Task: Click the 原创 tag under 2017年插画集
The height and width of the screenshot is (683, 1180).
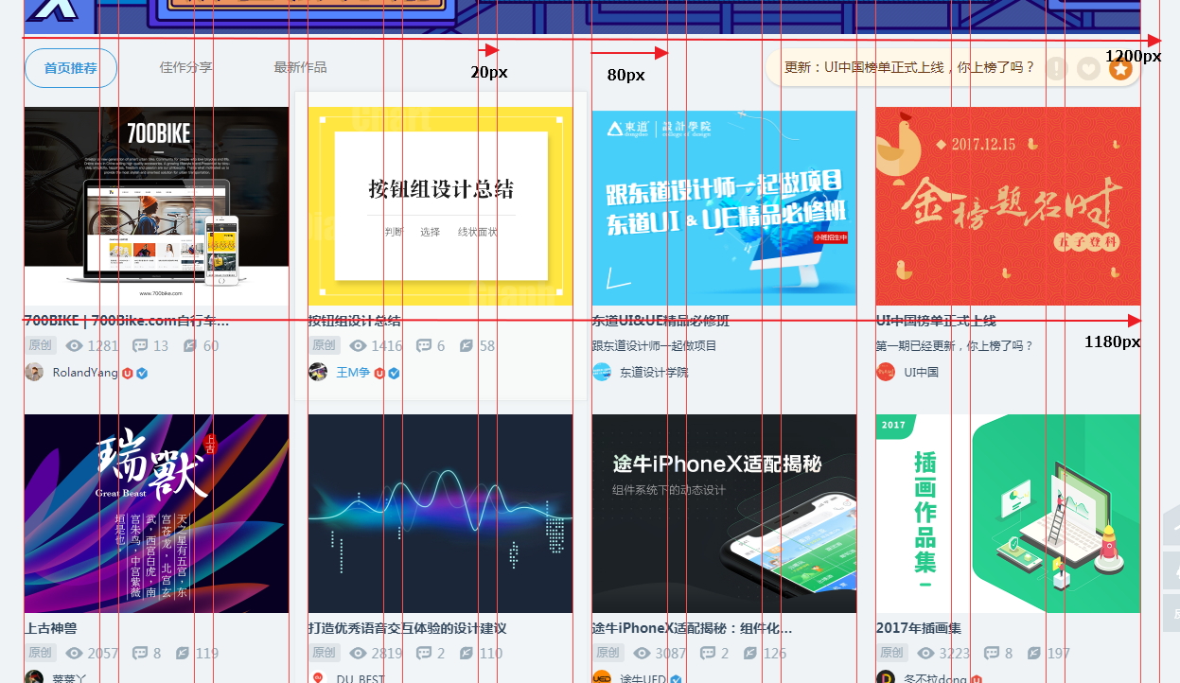Action: pyautogui.click(x=892, y=653)
